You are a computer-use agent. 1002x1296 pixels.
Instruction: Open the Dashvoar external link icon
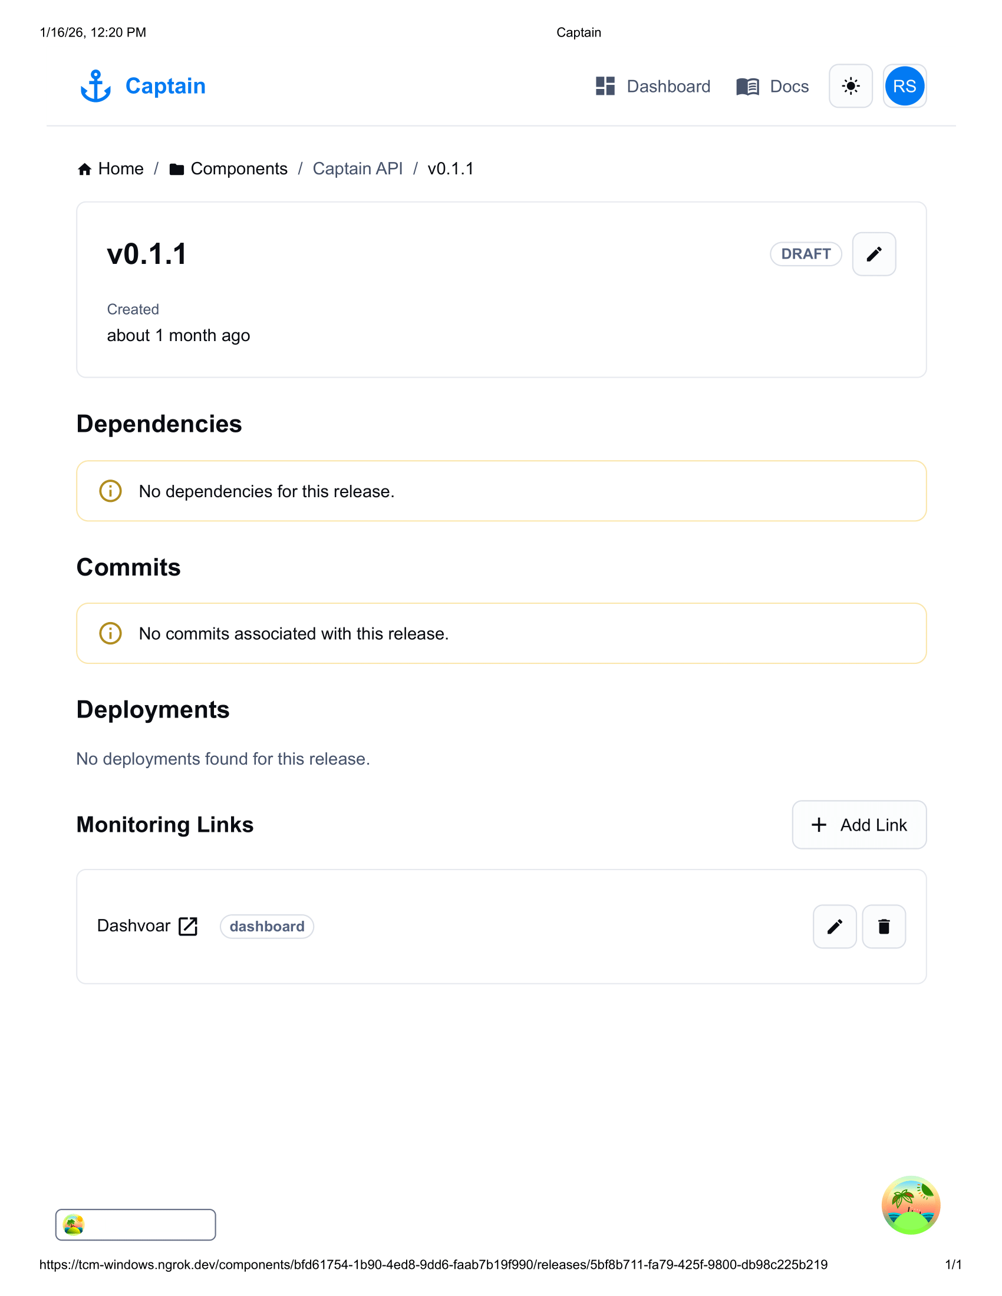(188, 926)
